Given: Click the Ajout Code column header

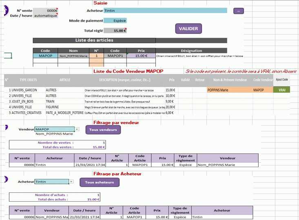Looking at the screenshot, I should [282, 79].
